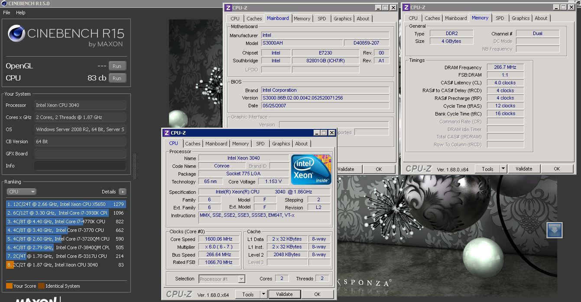Open the File menu in Cinebench
This screenshot has width=581, height=302.
click(6, 13)
